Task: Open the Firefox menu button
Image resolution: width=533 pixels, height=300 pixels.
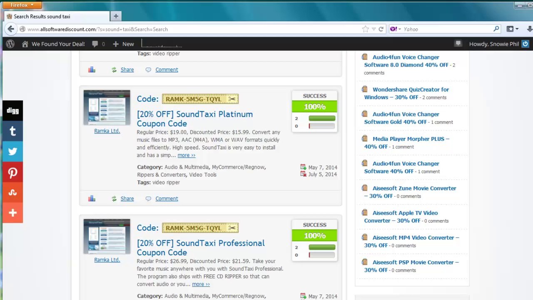Action: pos(22,5)
